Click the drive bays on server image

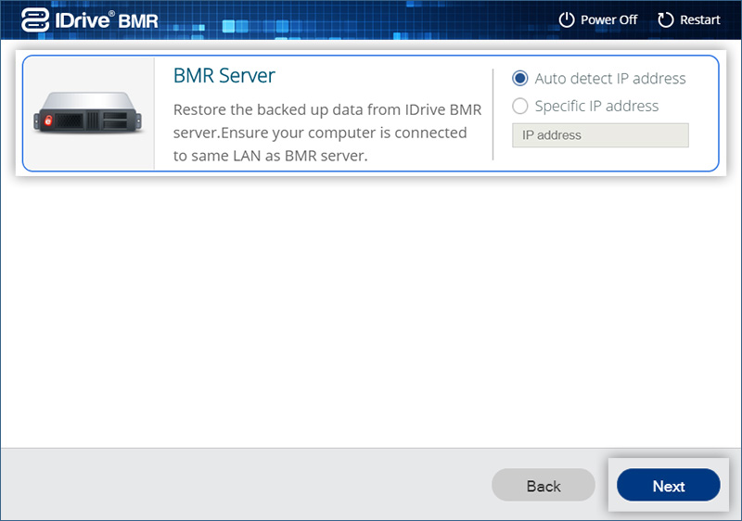(x=119, y=119)
